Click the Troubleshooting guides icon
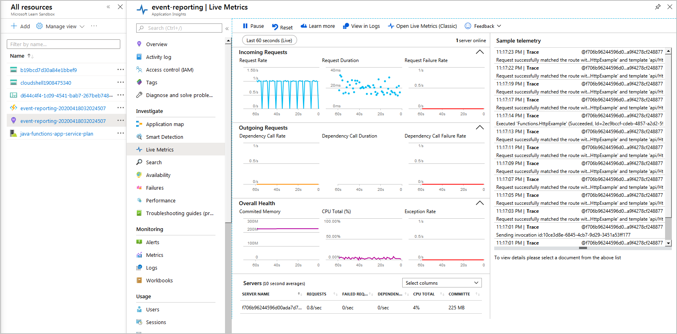The width and height of the screenshot is (677, 334). click(139, 213)
